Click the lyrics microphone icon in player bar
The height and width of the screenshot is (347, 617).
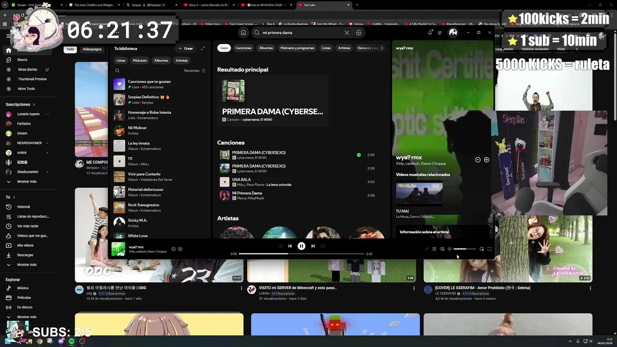427,249
